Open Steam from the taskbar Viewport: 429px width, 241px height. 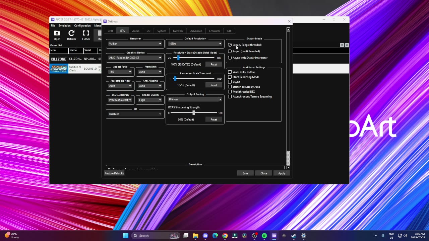point(294,236)
